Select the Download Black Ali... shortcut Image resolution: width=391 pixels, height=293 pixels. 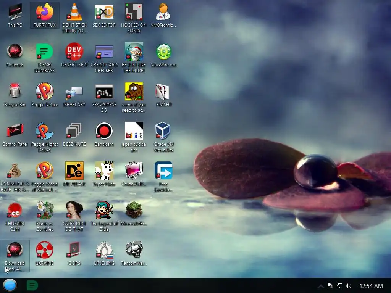15,256
